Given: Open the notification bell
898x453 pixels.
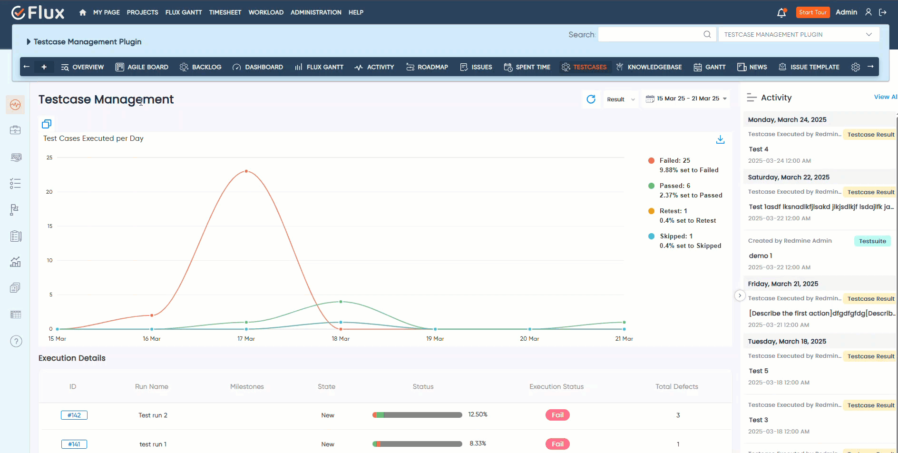Looking at the screenshot, I should click(781, 12).
